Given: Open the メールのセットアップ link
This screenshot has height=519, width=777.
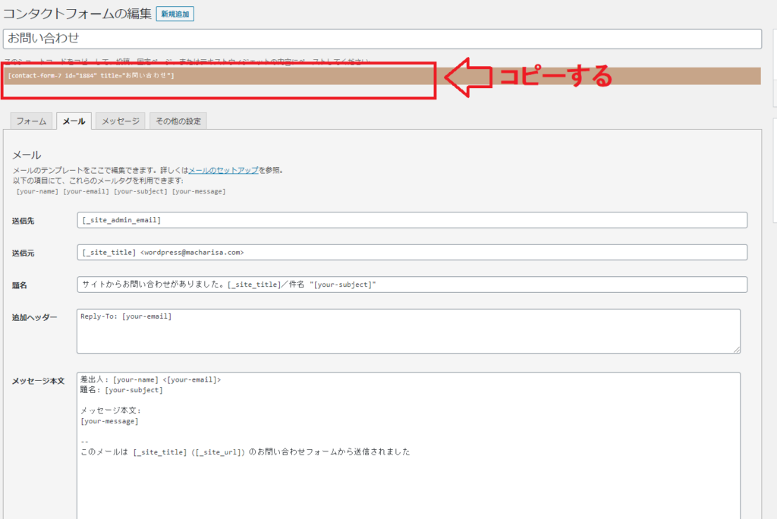Looking at the screenshot, I should point(222,171).
